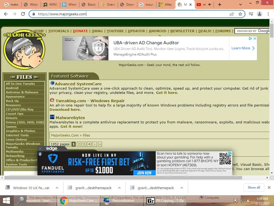This screenshot has width=274, height=206.
Task: Open Windows Start button
Action: point(6,201)
